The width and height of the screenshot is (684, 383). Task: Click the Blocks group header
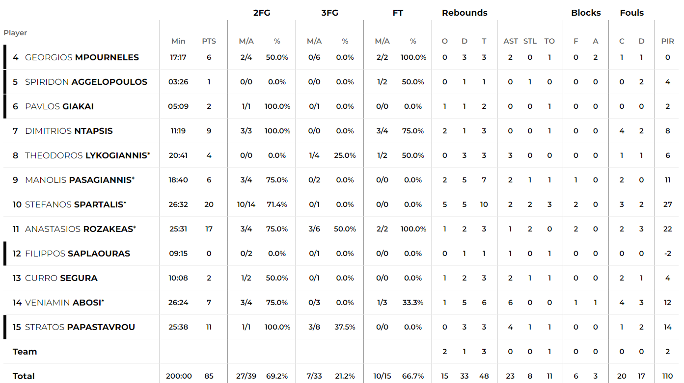586,13
